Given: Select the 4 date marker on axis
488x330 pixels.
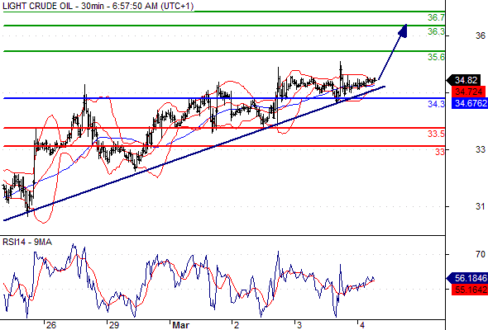Looking at the screenshot, I should (x=362, y=325).
